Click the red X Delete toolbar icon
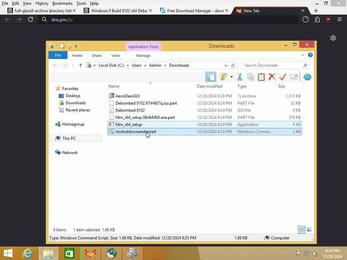Screen dimensions: 347x260 [272, 77]
